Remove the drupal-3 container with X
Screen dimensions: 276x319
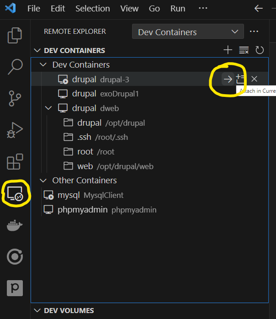pos(254,79)
